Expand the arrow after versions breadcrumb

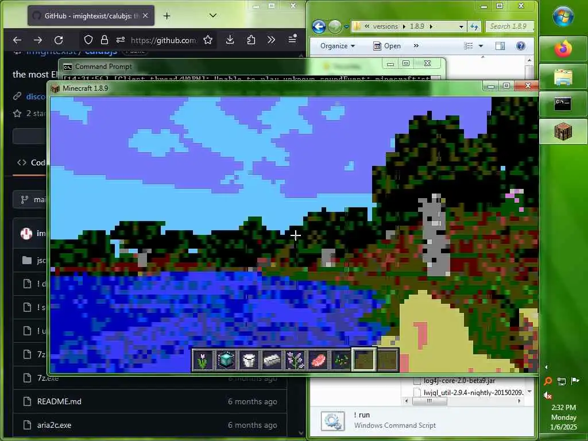[404, 26]
